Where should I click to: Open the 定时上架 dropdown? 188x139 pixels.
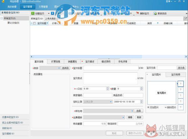point(98,102)
